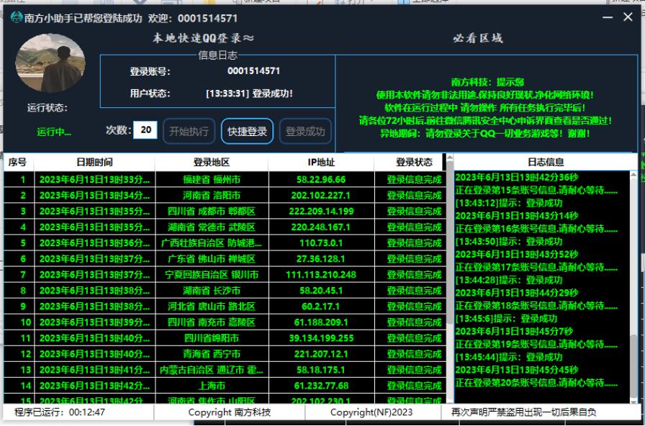Viewport: 645px width, 426px height.
Task: Click the log timestamp 2023年6月13日13时44分29秒
Action: click(x=517, y=293)
